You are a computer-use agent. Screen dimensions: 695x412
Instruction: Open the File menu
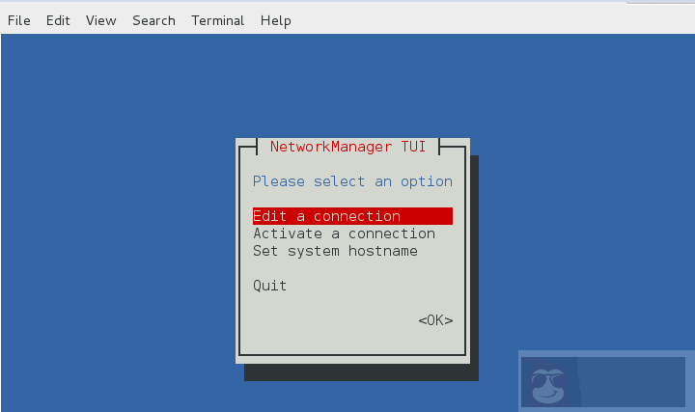click(19, 21)
